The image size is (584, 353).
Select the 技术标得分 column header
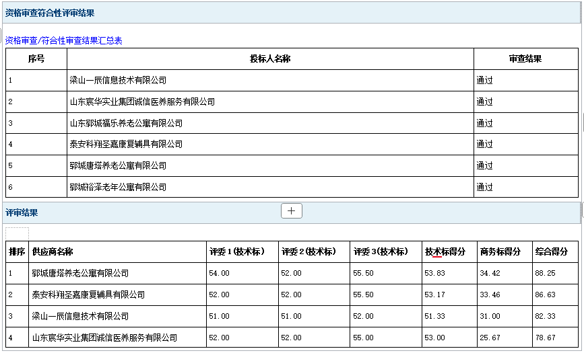coord(445,252)
